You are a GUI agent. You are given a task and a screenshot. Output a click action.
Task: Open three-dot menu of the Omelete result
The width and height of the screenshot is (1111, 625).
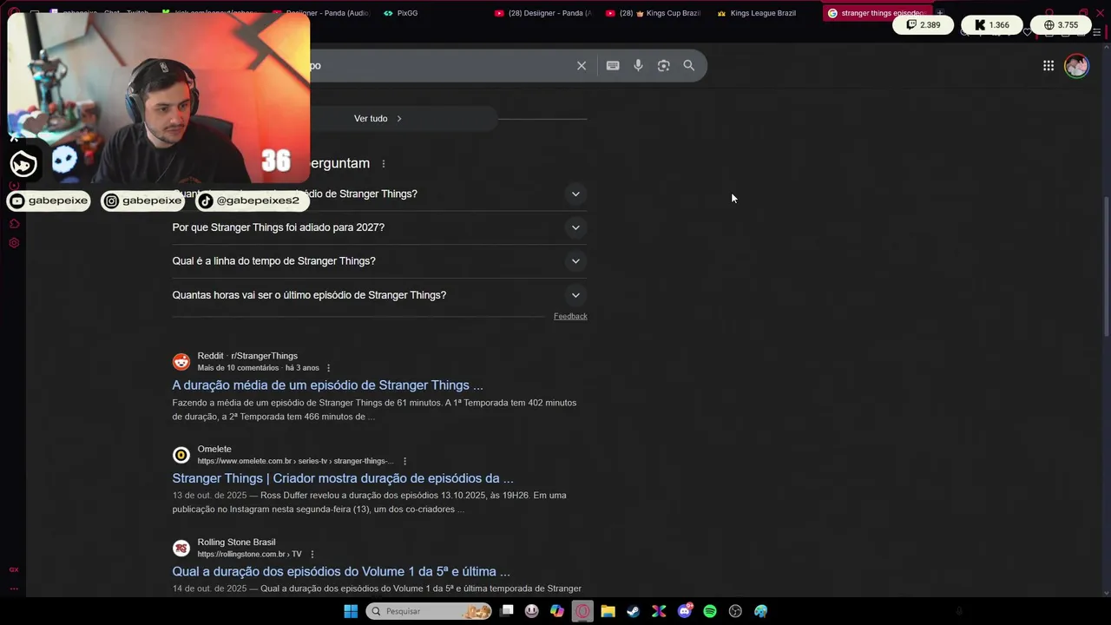(x=404, y=461)
